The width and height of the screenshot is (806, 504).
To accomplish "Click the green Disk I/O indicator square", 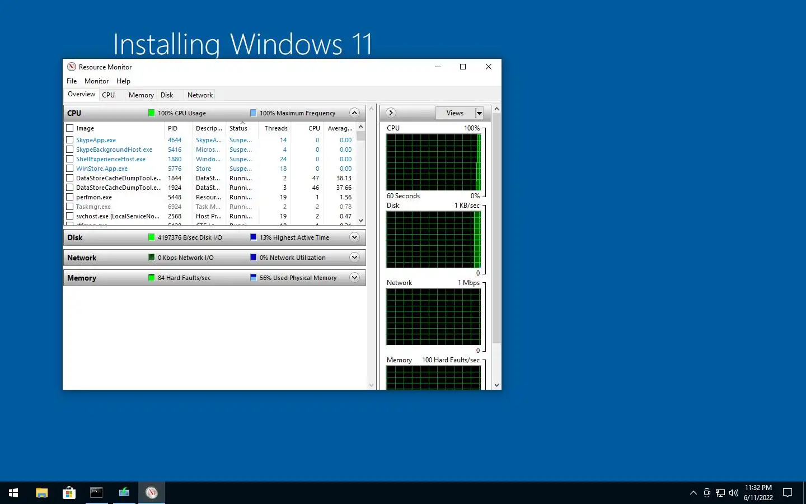I will 151,237.
